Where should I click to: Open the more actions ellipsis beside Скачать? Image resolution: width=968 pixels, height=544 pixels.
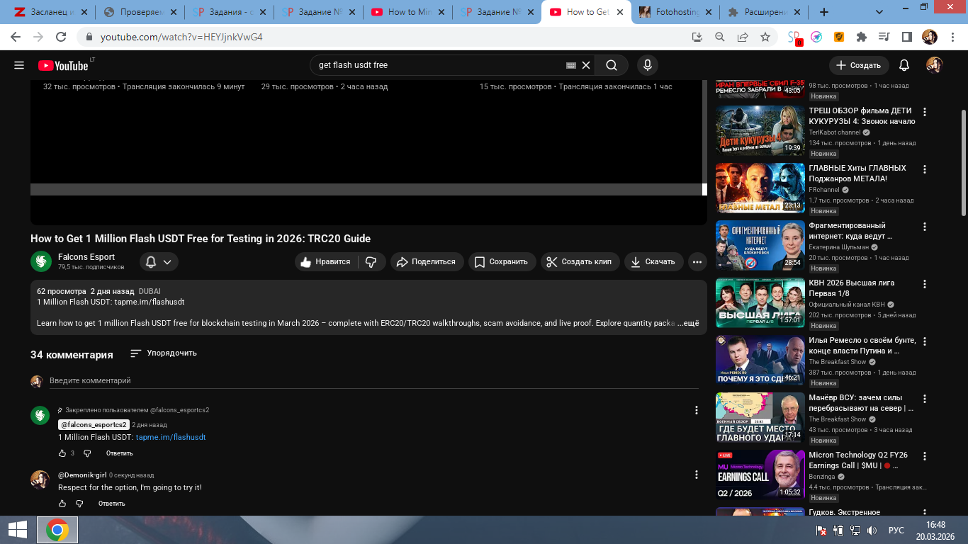[x=697, y=262]
